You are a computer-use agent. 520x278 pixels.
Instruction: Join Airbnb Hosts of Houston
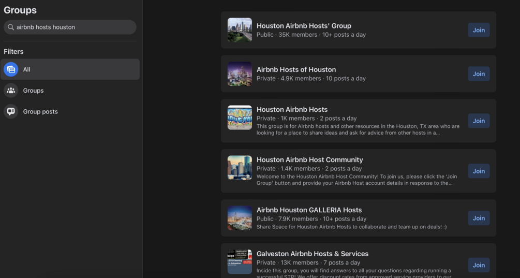coord(479,74)
